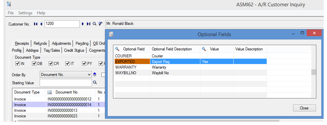Toggle the DB document type checkbox
This screenshot has height=125, width=327.
point(34,63)
